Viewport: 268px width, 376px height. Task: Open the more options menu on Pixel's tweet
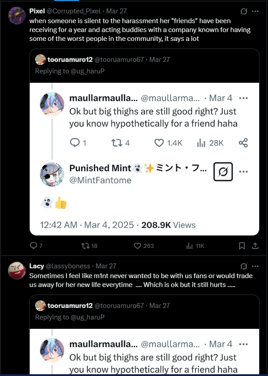255,11
